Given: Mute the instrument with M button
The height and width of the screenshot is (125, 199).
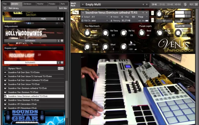Looking at the screenshot, I should [153, 20].
